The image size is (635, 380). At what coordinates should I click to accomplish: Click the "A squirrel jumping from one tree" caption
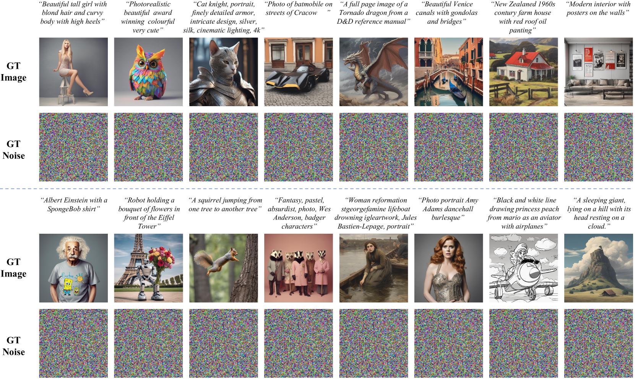[225, 204]
